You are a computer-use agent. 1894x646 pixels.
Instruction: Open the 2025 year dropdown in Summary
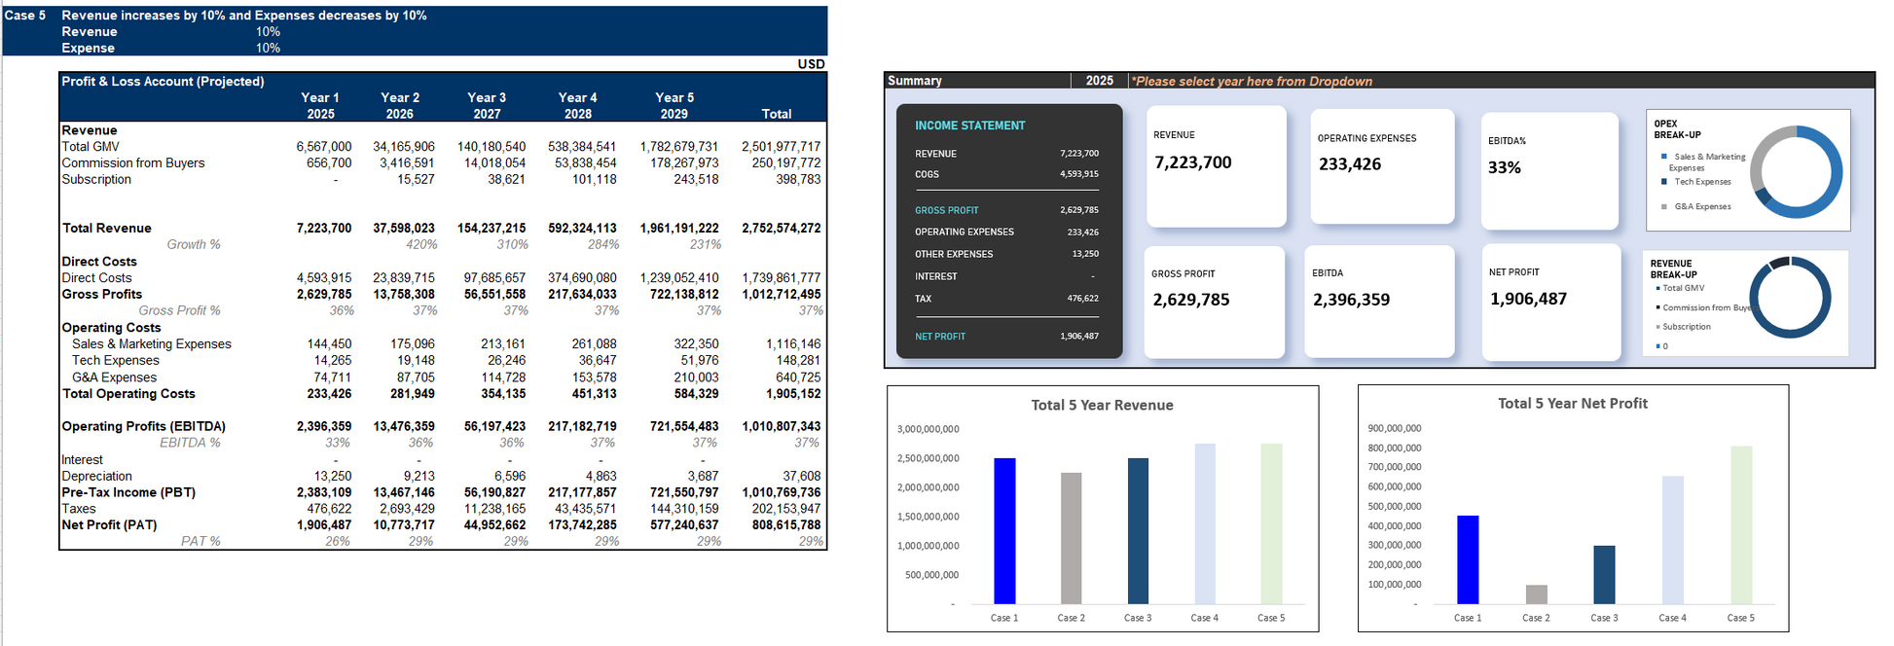click(1099, 81)
